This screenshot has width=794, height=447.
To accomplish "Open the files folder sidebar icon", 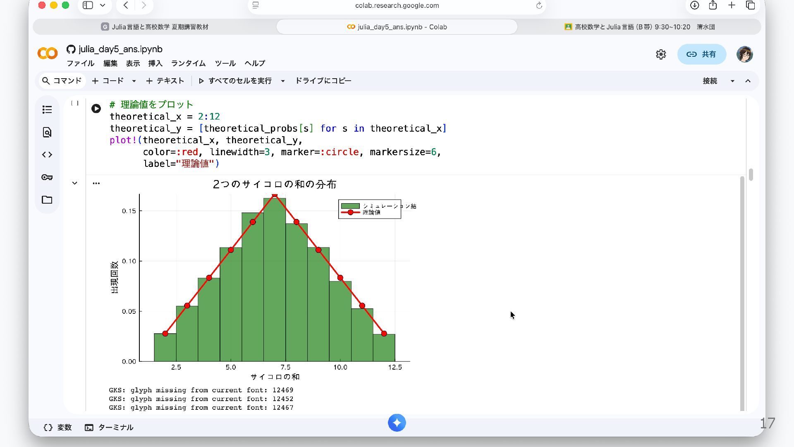I will [47, 200].
